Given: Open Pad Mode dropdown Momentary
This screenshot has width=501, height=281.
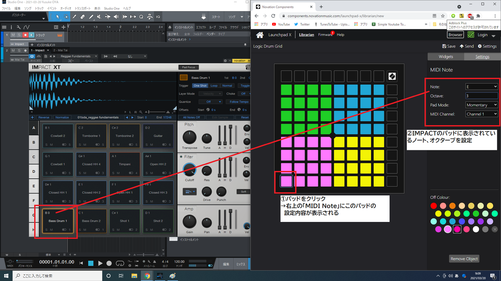Looking at the screenshot, I should [x=482, y=105].
